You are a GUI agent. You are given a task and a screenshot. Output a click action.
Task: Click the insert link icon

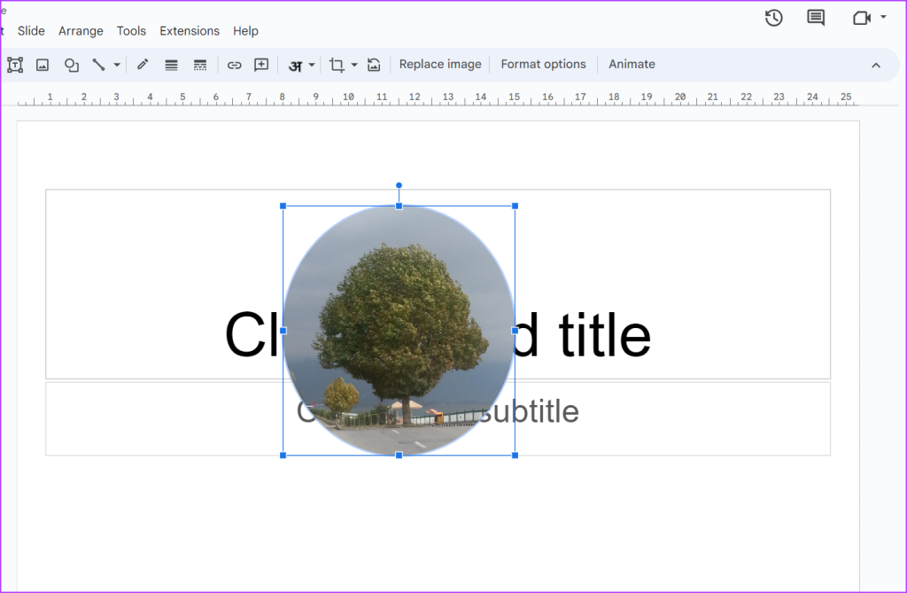coord(234,65)
